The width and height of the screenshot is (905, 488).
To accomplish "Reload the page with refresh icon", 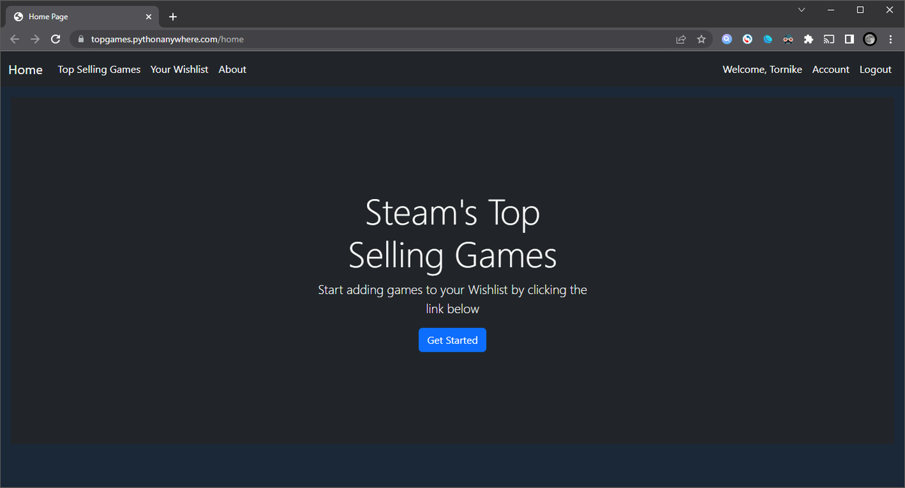I will point(56,40).
